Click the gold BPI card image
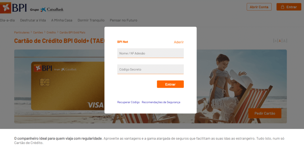The width and height of the screenshot is (304, 151). (68, 86)
